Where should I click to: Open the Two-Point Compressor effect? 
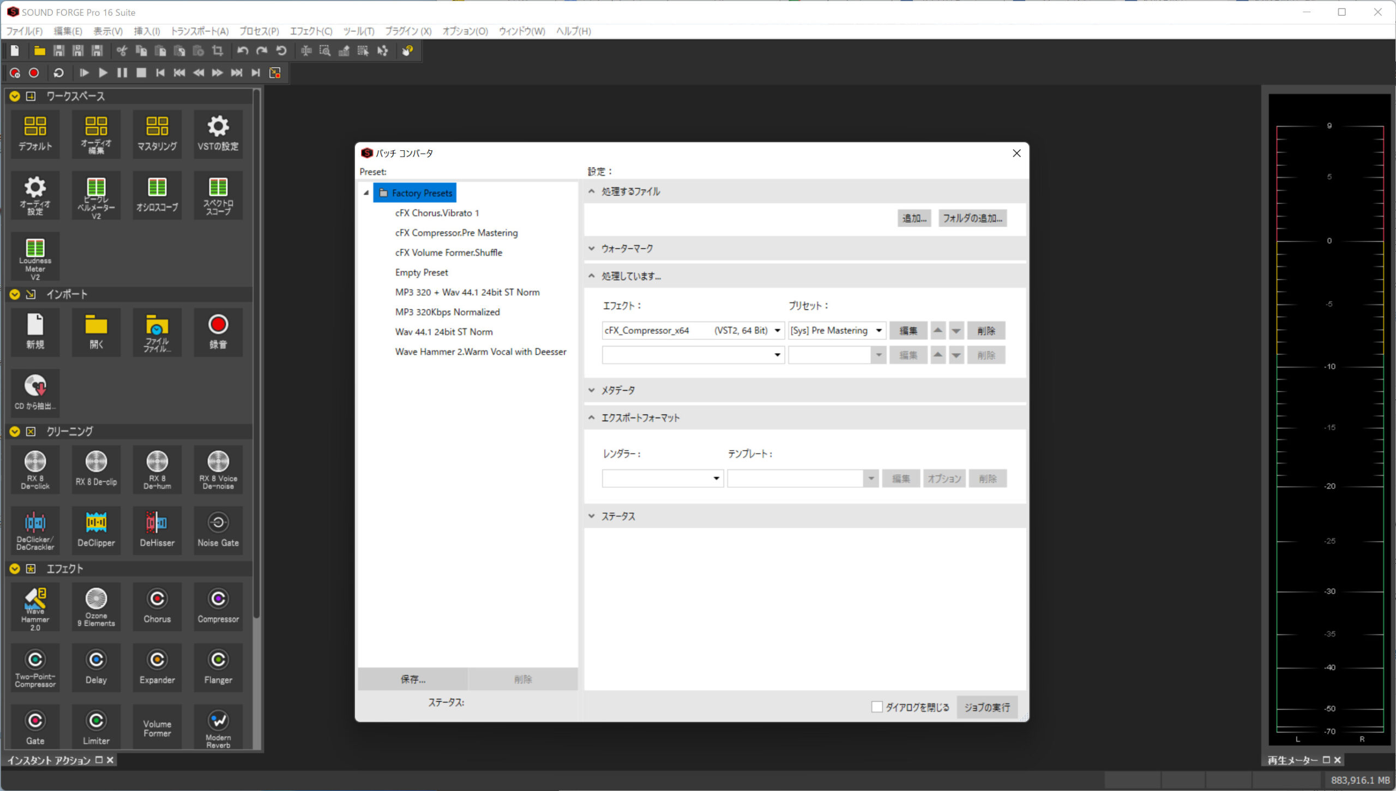click(35, 668)
